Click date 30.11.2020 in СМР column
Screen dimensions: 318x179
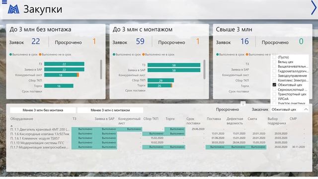click(299, 147)
